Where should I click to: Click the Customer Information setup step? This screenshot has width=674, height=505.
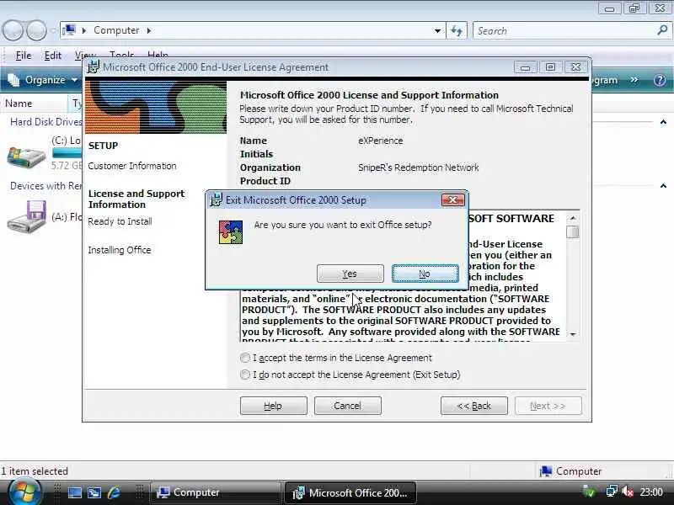tap(132, 166)
